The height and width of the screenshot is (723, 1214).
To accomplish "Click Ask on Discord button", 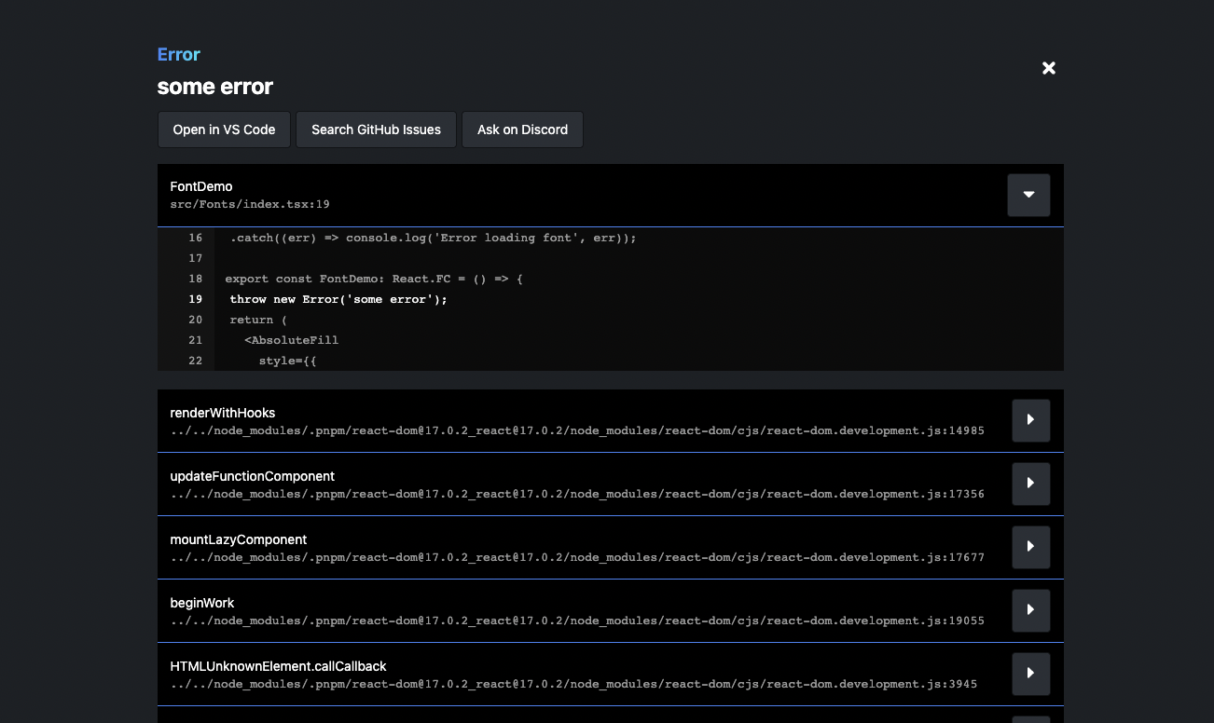I will 522,130.
